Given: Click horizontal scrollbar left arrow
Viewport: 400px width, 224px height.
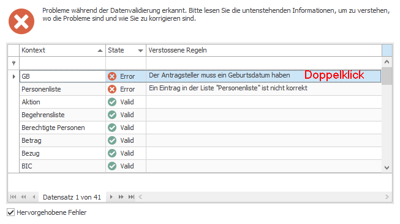Looking at the screenshot, I should tap(140, 197).
